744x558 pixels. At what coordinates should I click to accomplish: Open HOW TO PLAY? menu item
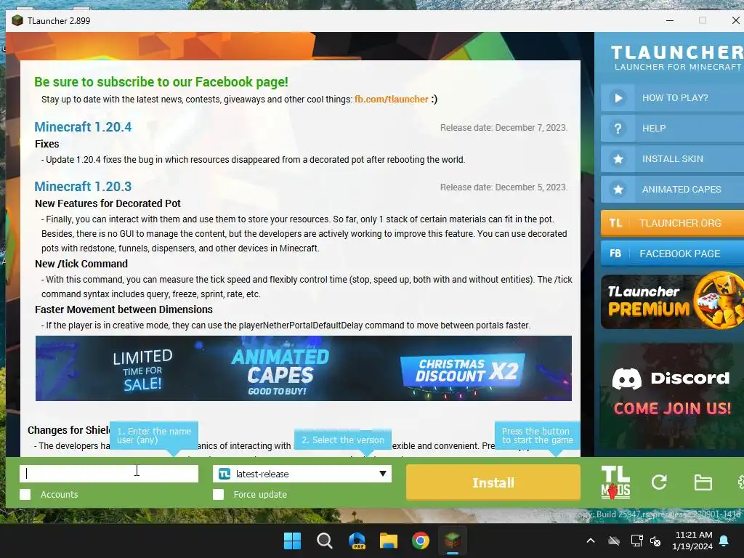[x=672, y=98]
